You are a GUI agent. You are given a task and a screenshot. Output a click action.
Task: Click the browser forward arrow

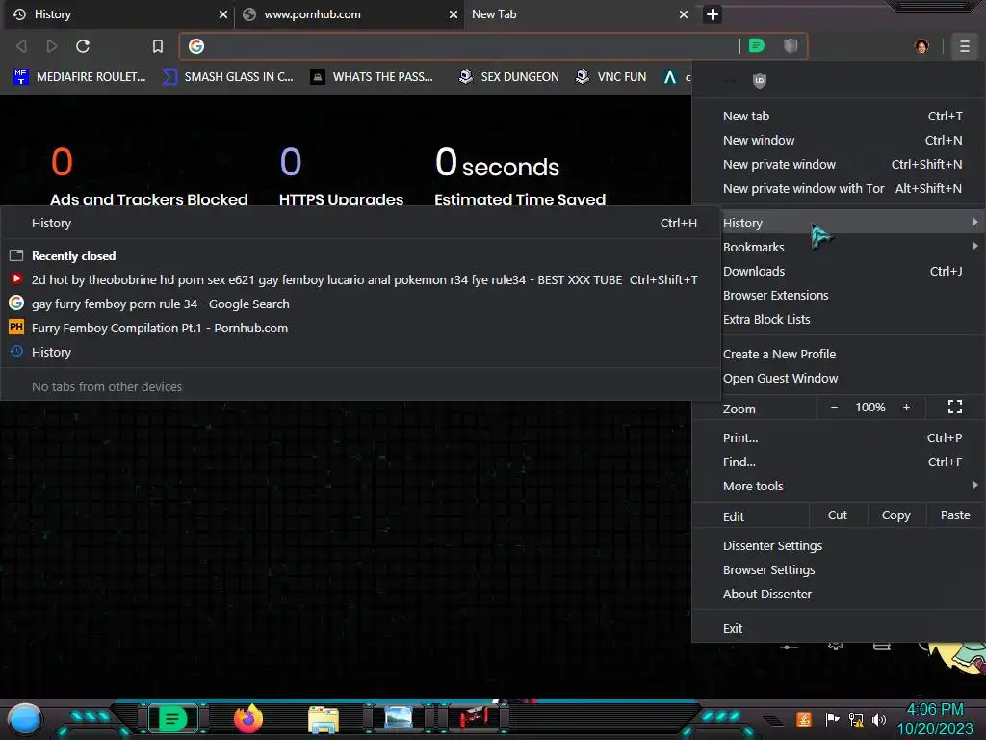pos(52,46)
